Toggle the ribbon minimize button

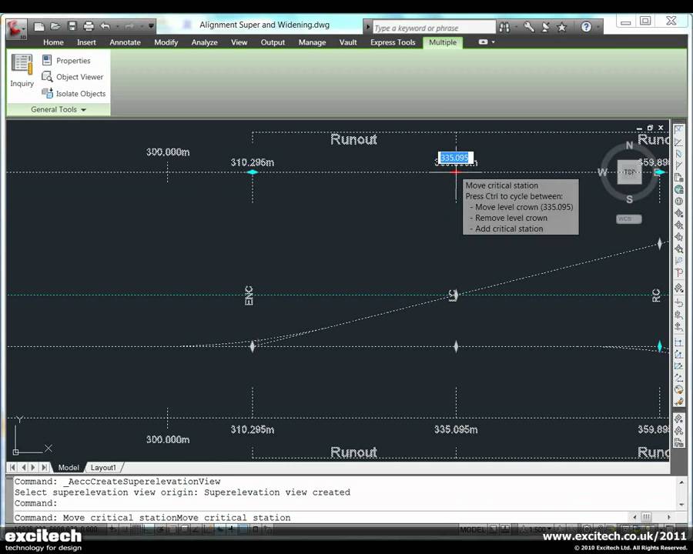[483, 42]
